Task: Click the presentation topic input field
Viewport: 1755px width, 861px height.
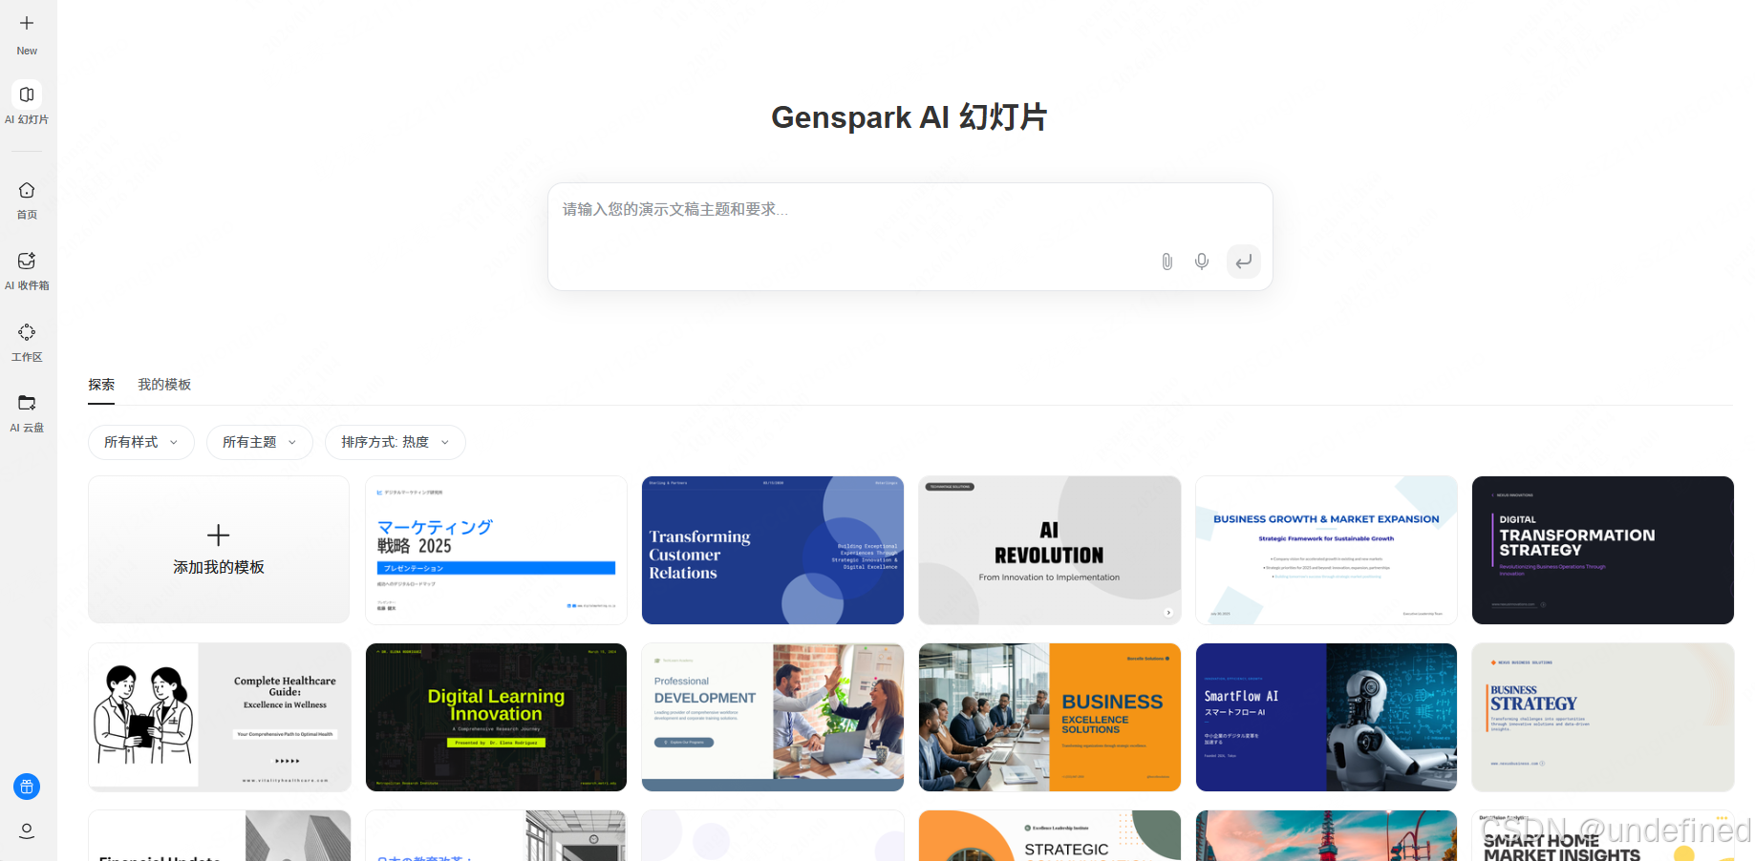Action: 910,237
